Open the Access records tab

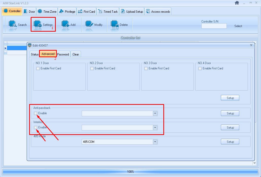point(158,11)
